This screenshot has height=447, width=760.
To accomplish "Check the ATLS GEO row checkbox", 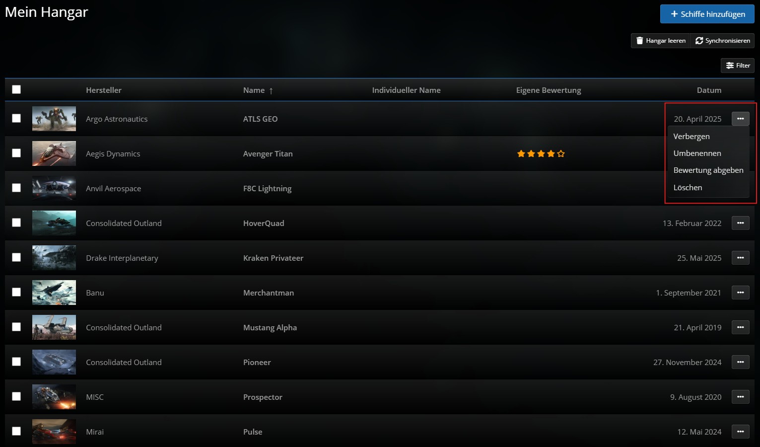I will [x=16, y=118].
